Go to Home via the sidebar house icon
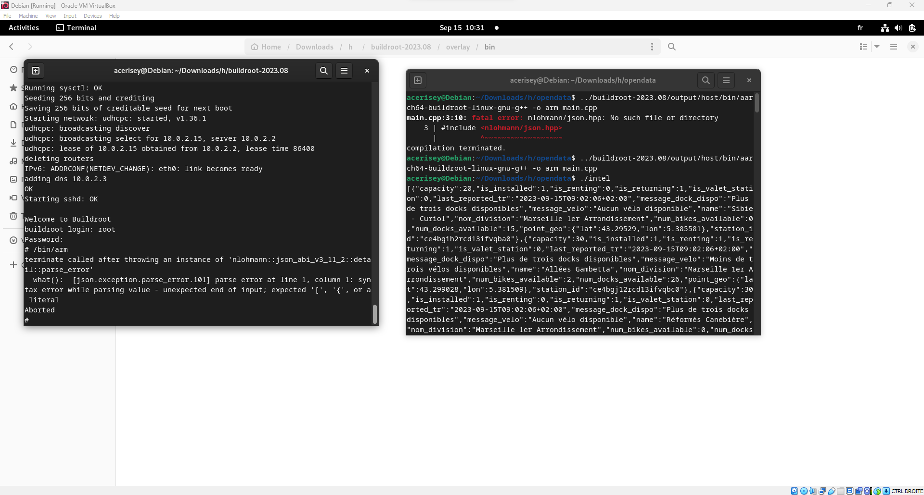 pos(13,106)
